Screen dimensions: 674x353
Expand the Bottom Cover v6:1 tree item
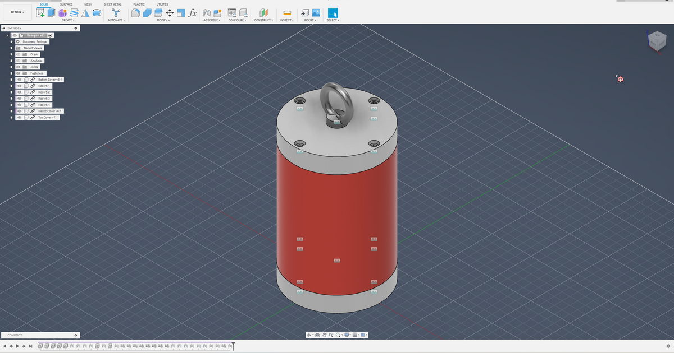pyautogui.click(x=11, y=80)
